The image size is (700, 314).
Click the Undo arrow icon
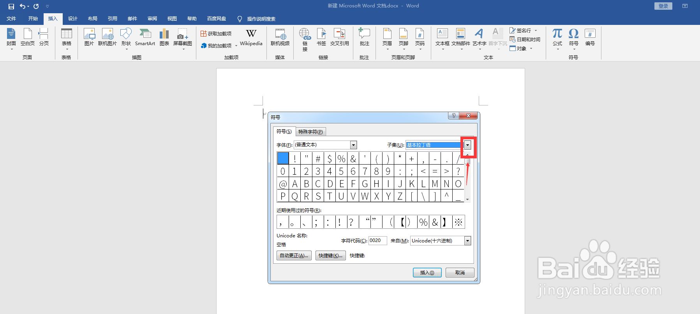coord(23,6)
